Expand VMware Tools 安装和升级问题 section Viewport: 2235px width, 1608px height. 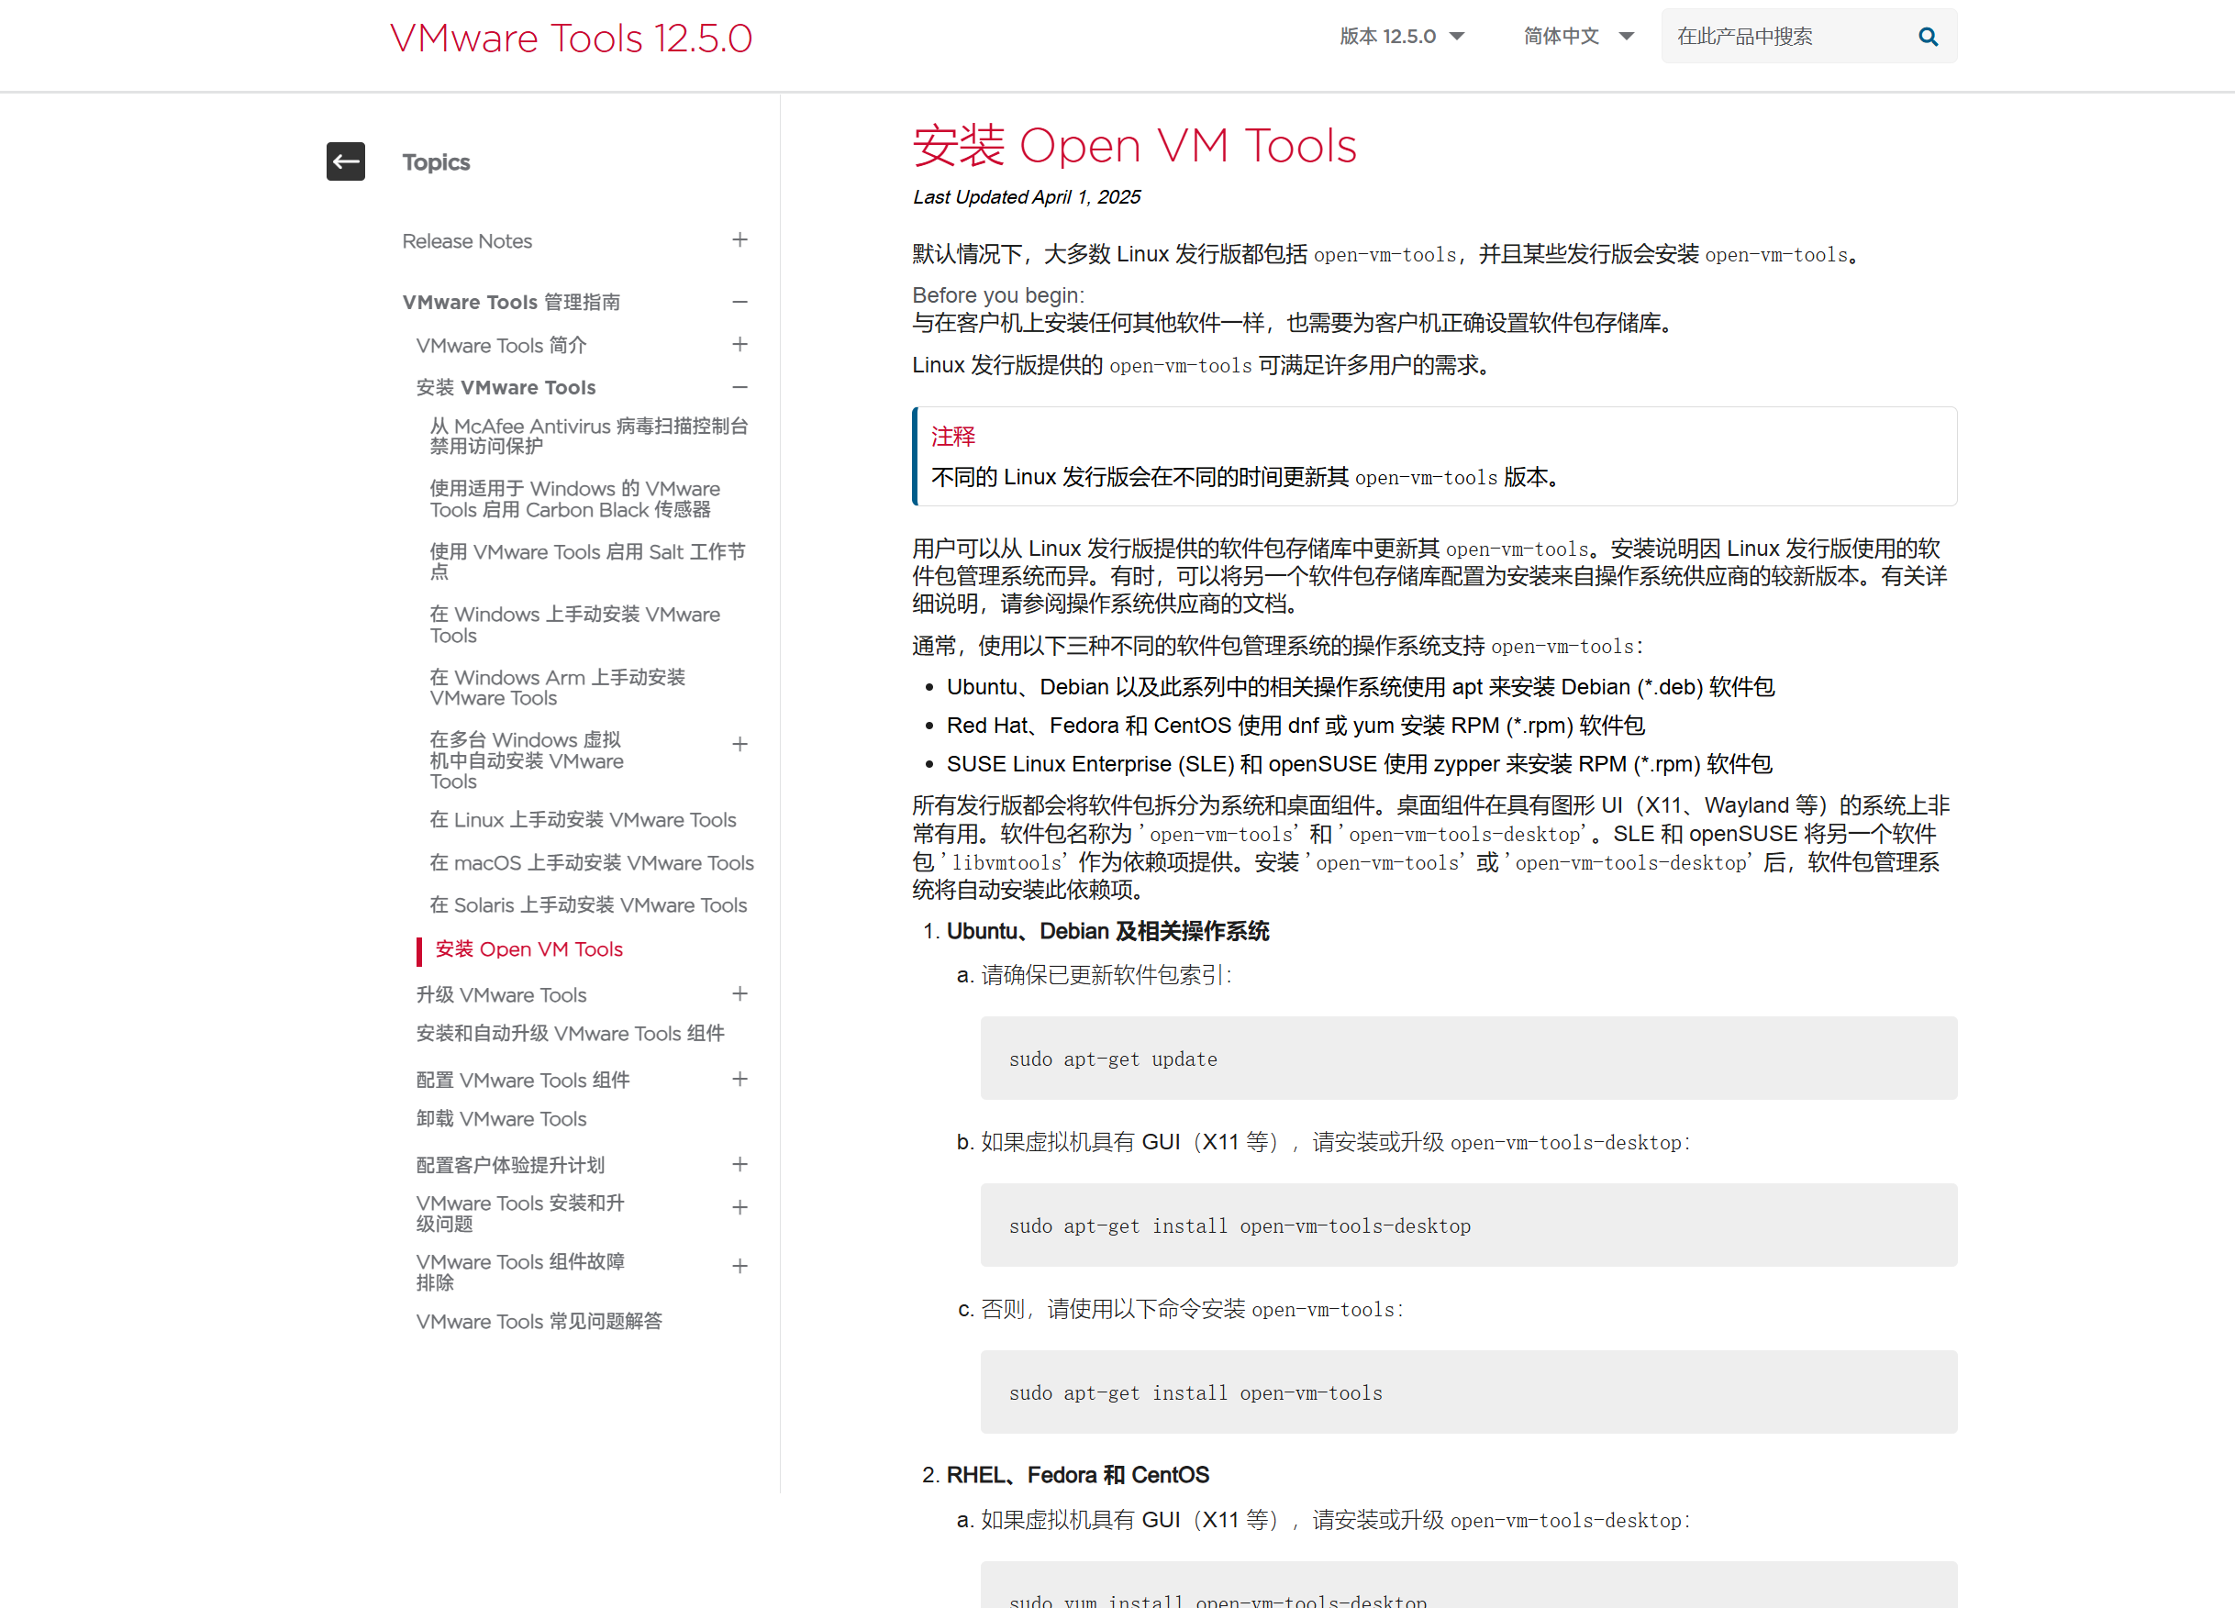[x=740, y=1207]
